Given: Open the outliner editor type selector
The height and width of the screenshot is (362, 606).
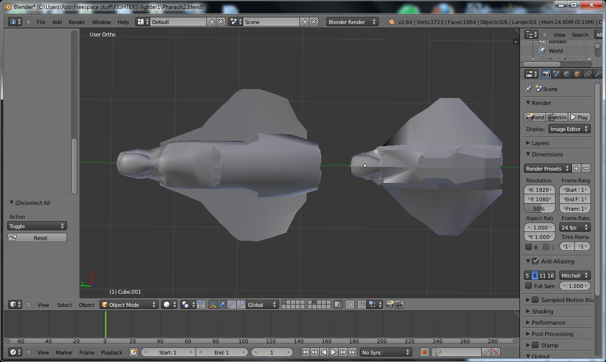Looking at the screenshot, I should point(531,34).
